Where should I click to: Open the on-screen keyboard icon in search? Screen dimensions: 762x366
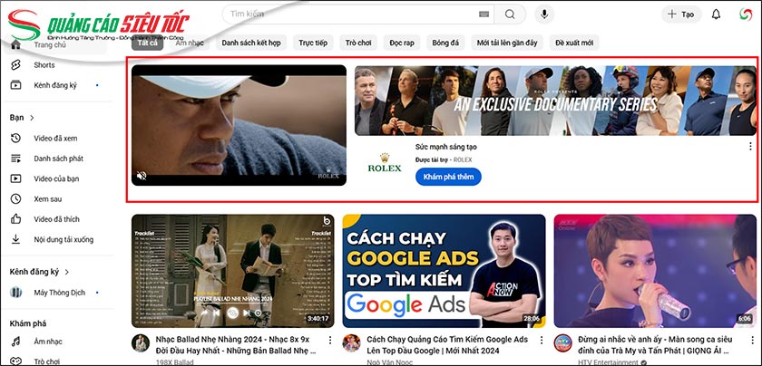pos(484,14)
